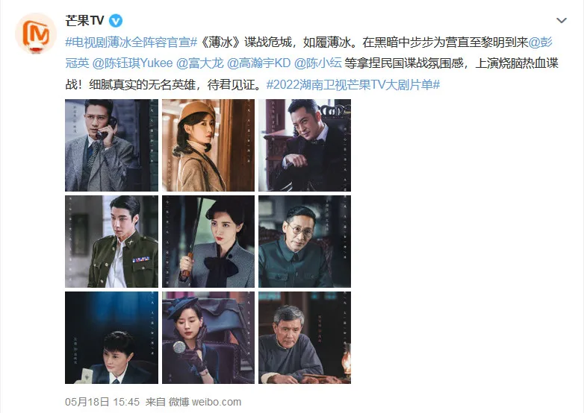Open poster of woman with magnifying glass

point(208,338)
